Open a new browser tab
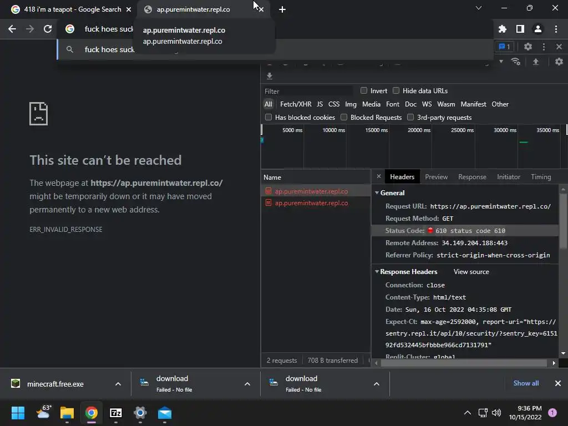568x426 pixels. point(282,9)
